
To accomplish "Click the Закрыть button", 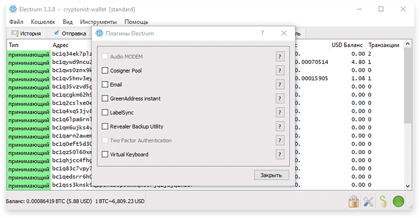I will point(272,175).
